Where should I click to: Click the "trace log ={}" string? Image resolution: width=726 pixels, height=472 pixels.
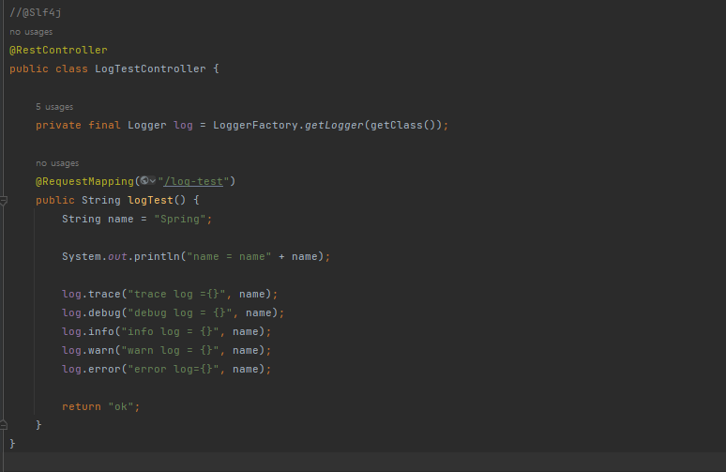coord(179,294)
